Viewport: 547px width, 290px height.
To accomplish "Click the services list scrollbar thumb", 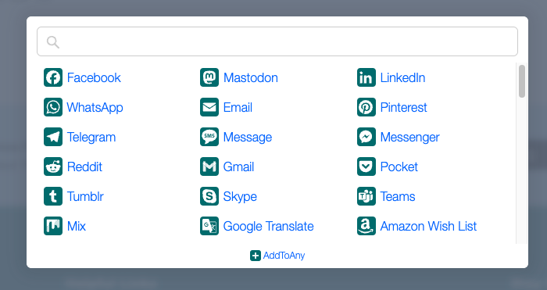I will pyautogui.click(x=521, y=81).
